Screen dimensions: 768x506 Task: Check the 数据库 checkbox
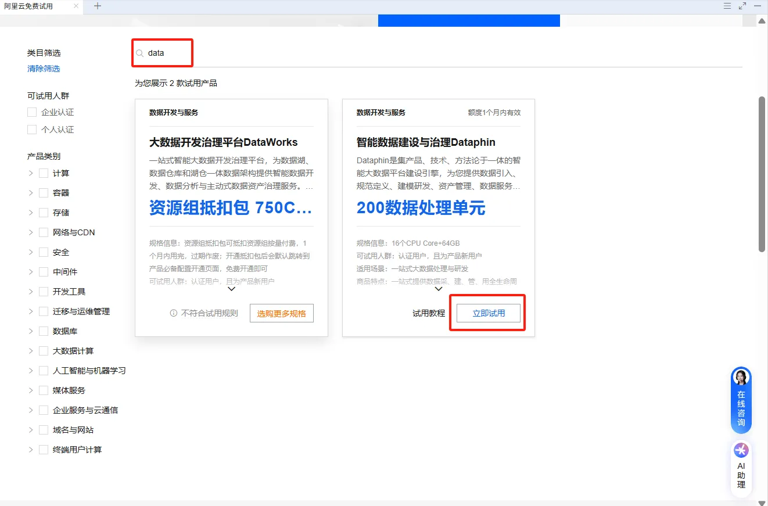44,331
